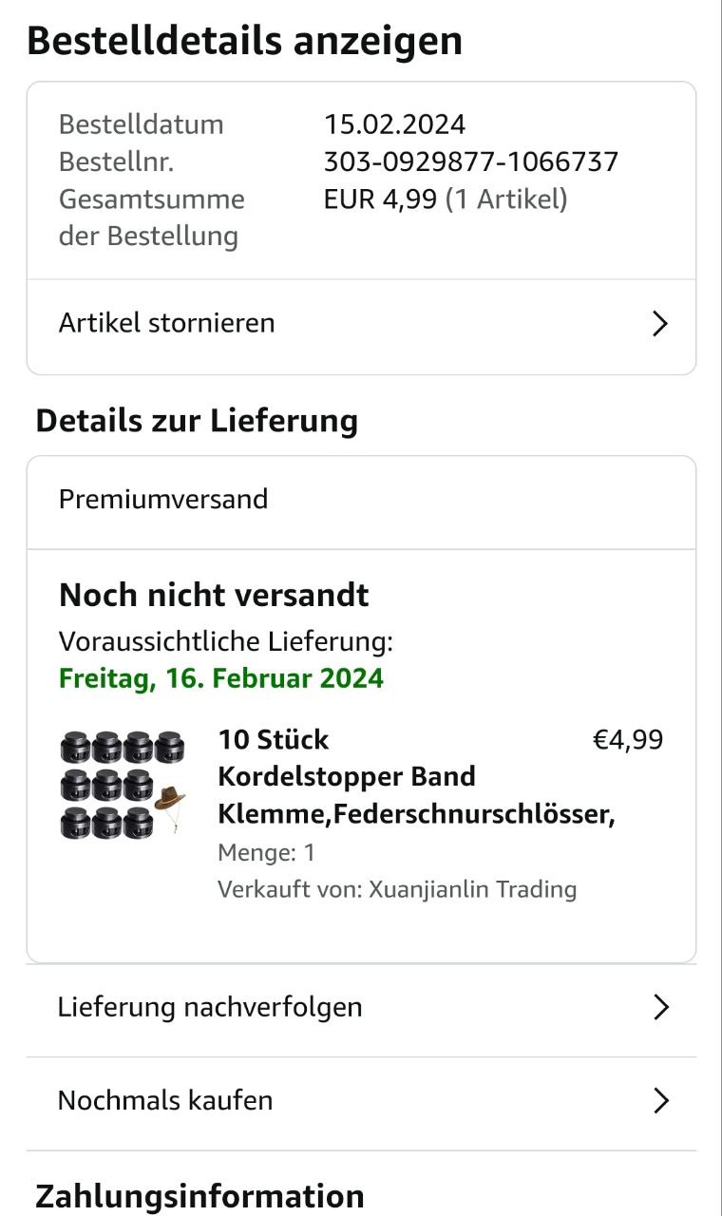Click order number 303-0929877-1066737
This screenshot has width=722, height=1216.
[471, 162]
